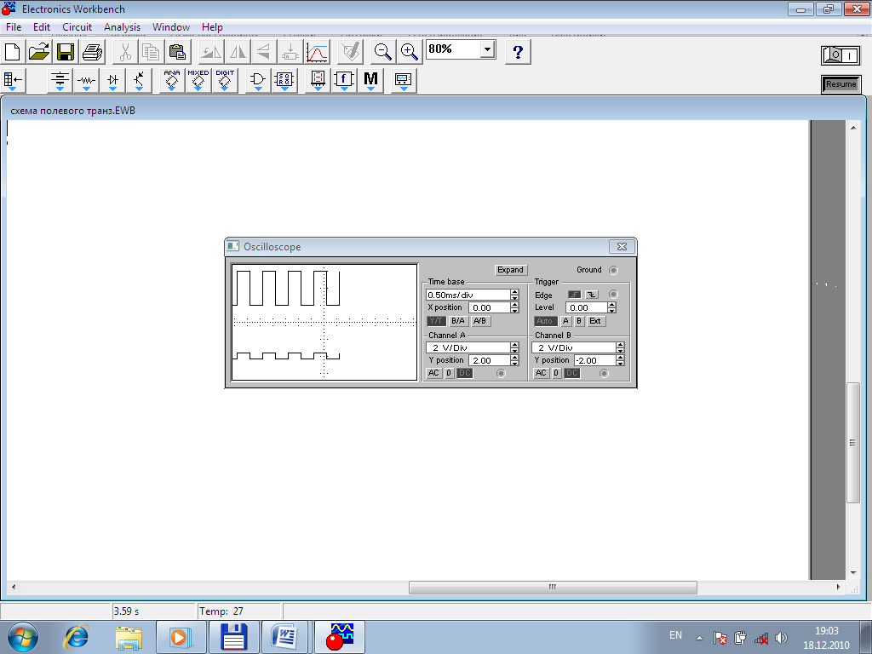Open the File menu
The image size is (872, 654).
click(x=14, y=26)
